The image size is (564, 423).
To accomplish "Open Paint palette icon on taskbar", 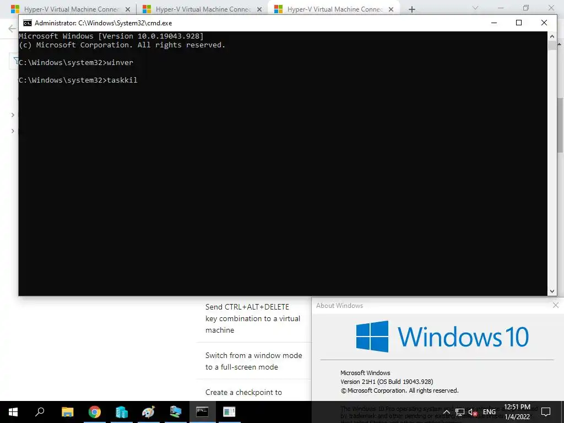I will pyautogui.click(x=148, y=412).
